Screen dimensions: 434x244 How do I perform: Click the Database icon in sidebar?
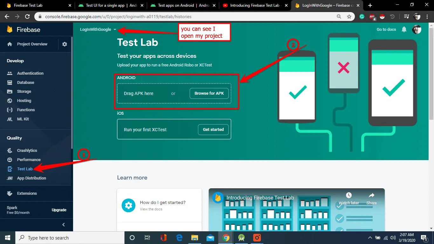[x=10, y=82]
